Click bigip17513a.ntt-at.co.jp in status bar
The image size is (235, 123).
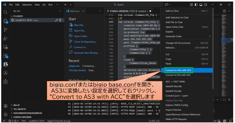pos(59,121)
